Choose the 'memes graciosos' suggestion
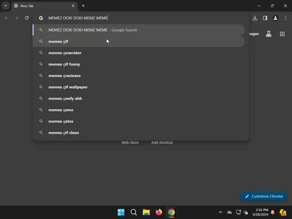Viewport: 292px width, 219px height. pos(139,76)
